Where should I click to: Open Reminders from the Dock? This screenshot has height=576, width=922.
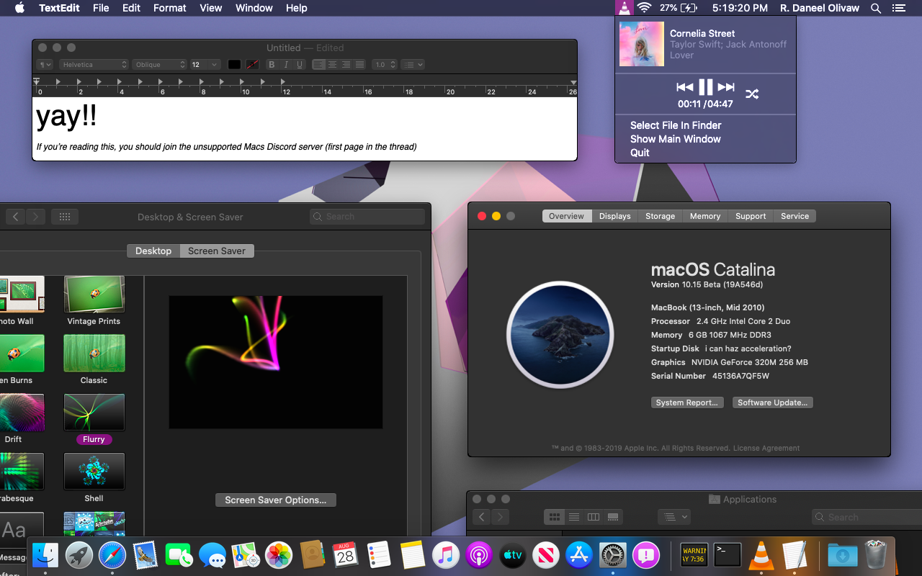pos(379,554)
